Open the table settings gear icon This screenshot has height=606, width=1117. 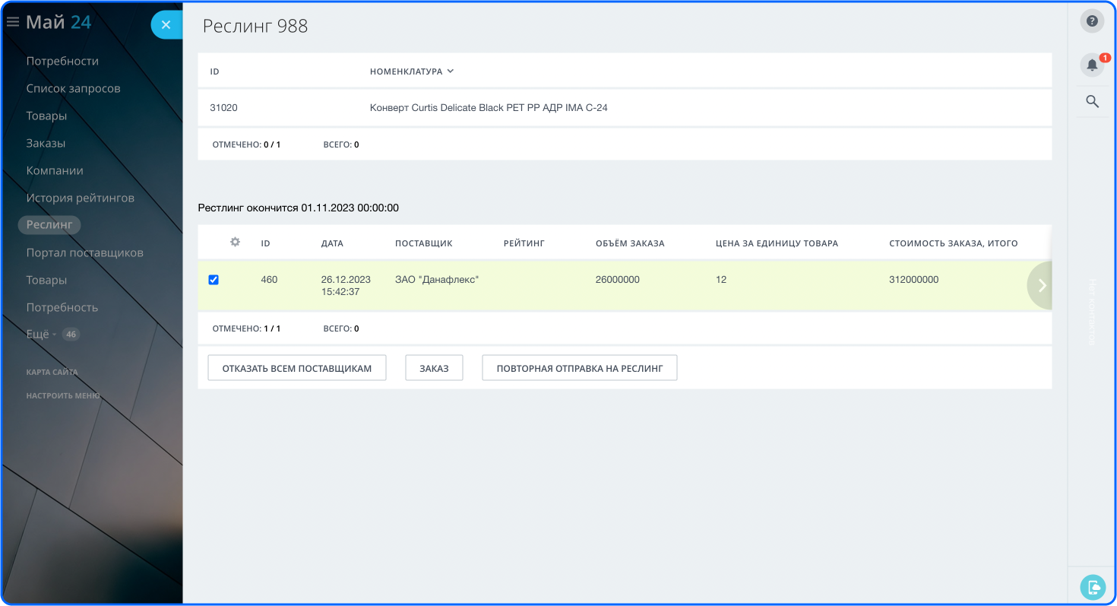point(235,242)
